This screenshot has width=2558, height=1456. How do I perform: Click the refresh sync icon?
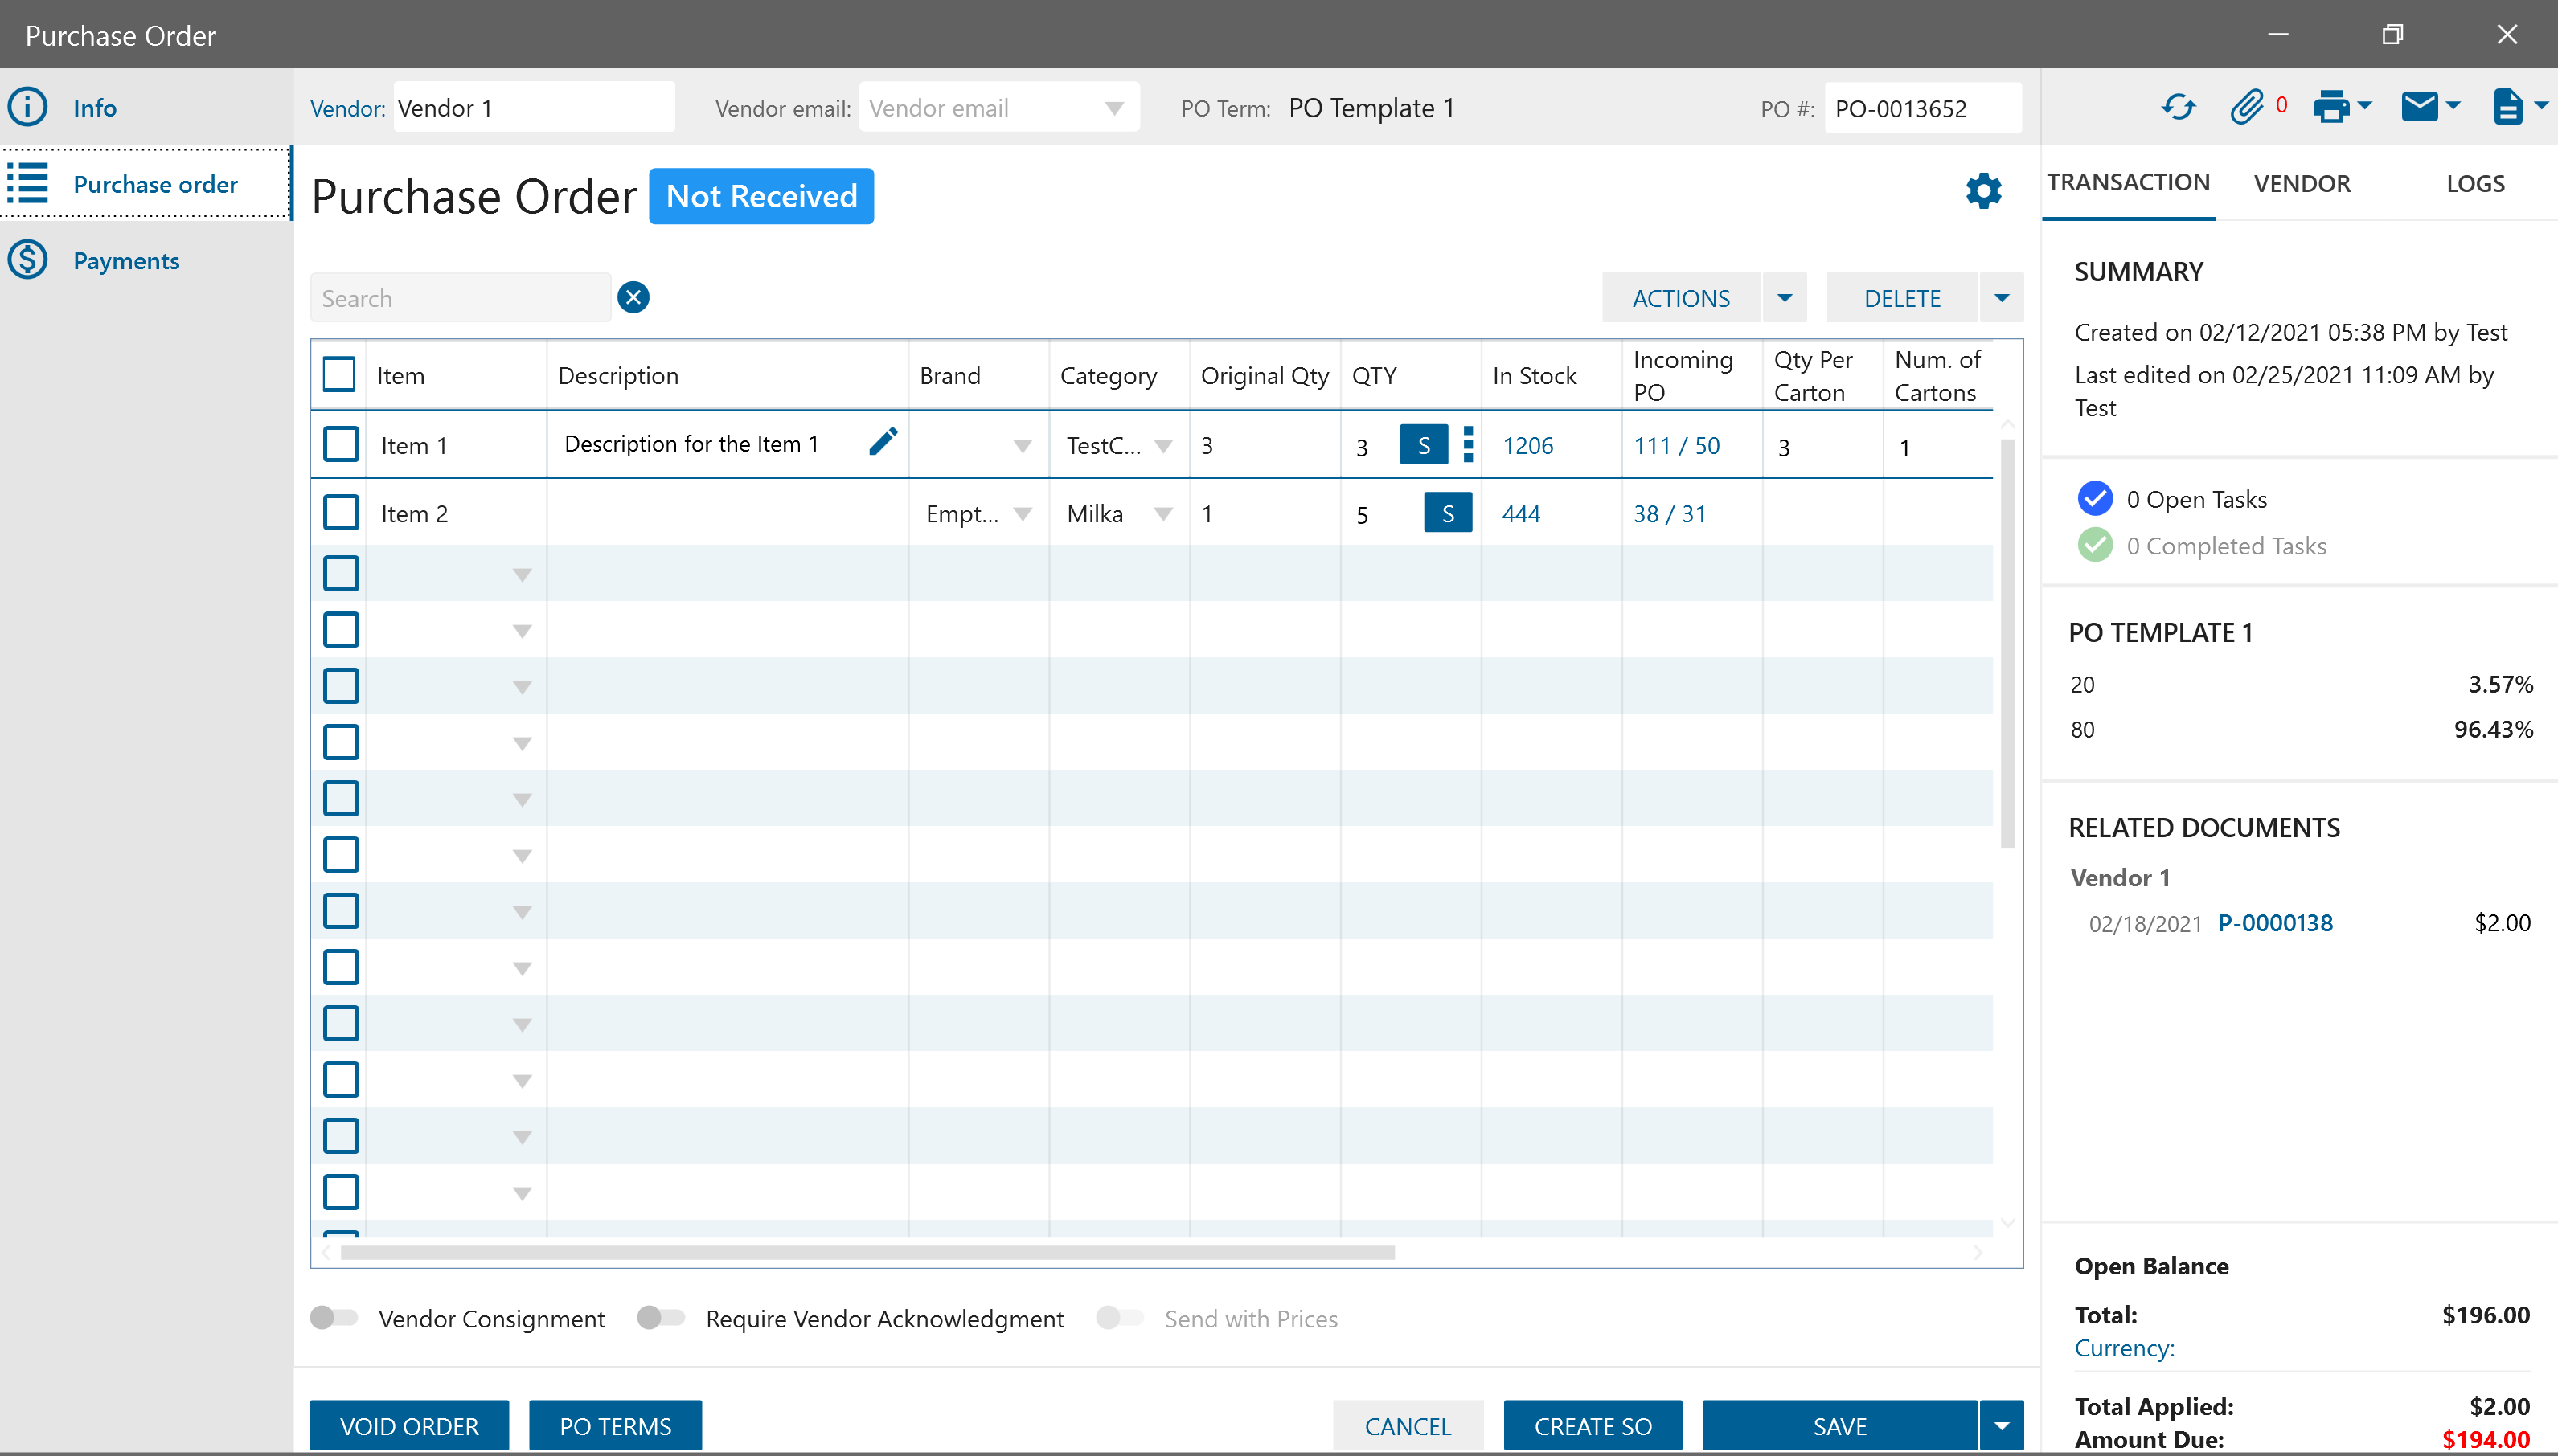tap(2178, 107)
